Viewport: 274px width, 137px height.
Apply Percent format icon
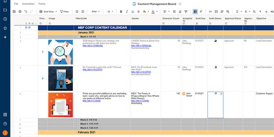click(254, 12)
